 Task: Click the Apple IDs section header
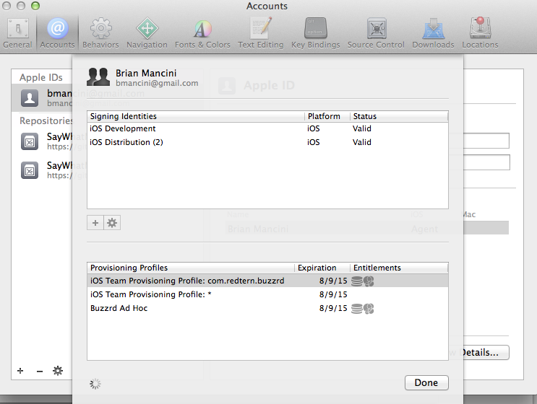click(x=41, y=78)
